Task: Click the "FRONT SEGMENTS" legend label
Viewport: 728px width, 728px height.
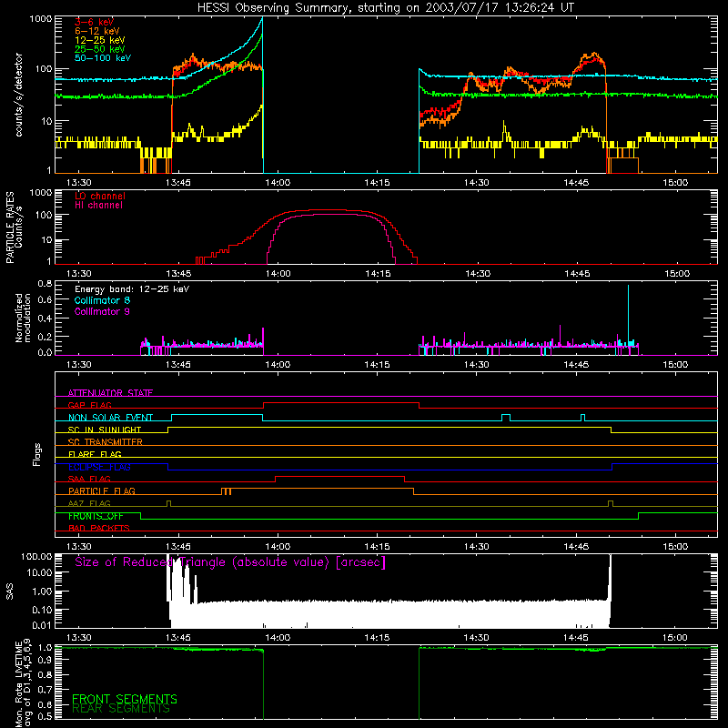Action: [125, 699]
